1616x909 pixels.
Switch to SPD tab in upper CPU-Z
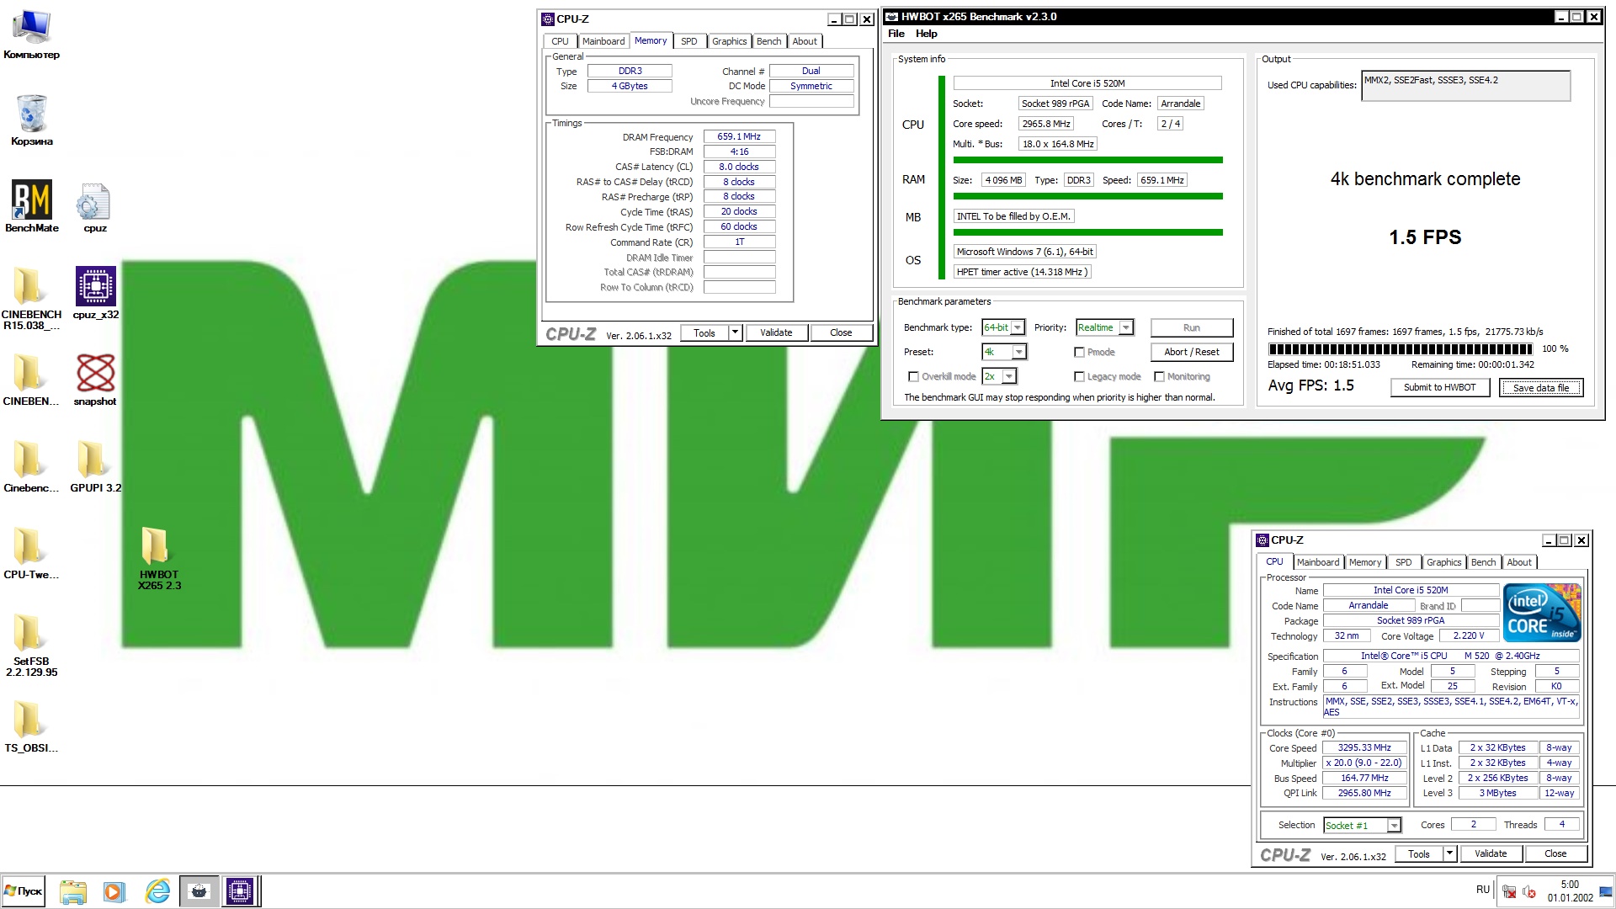(x=688, y=41)
